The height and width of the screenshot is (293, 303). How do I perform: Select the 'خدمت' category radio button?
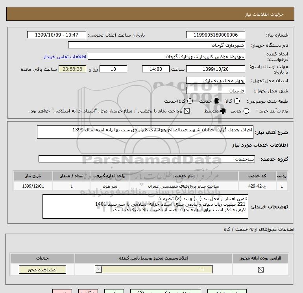point(216,101)
